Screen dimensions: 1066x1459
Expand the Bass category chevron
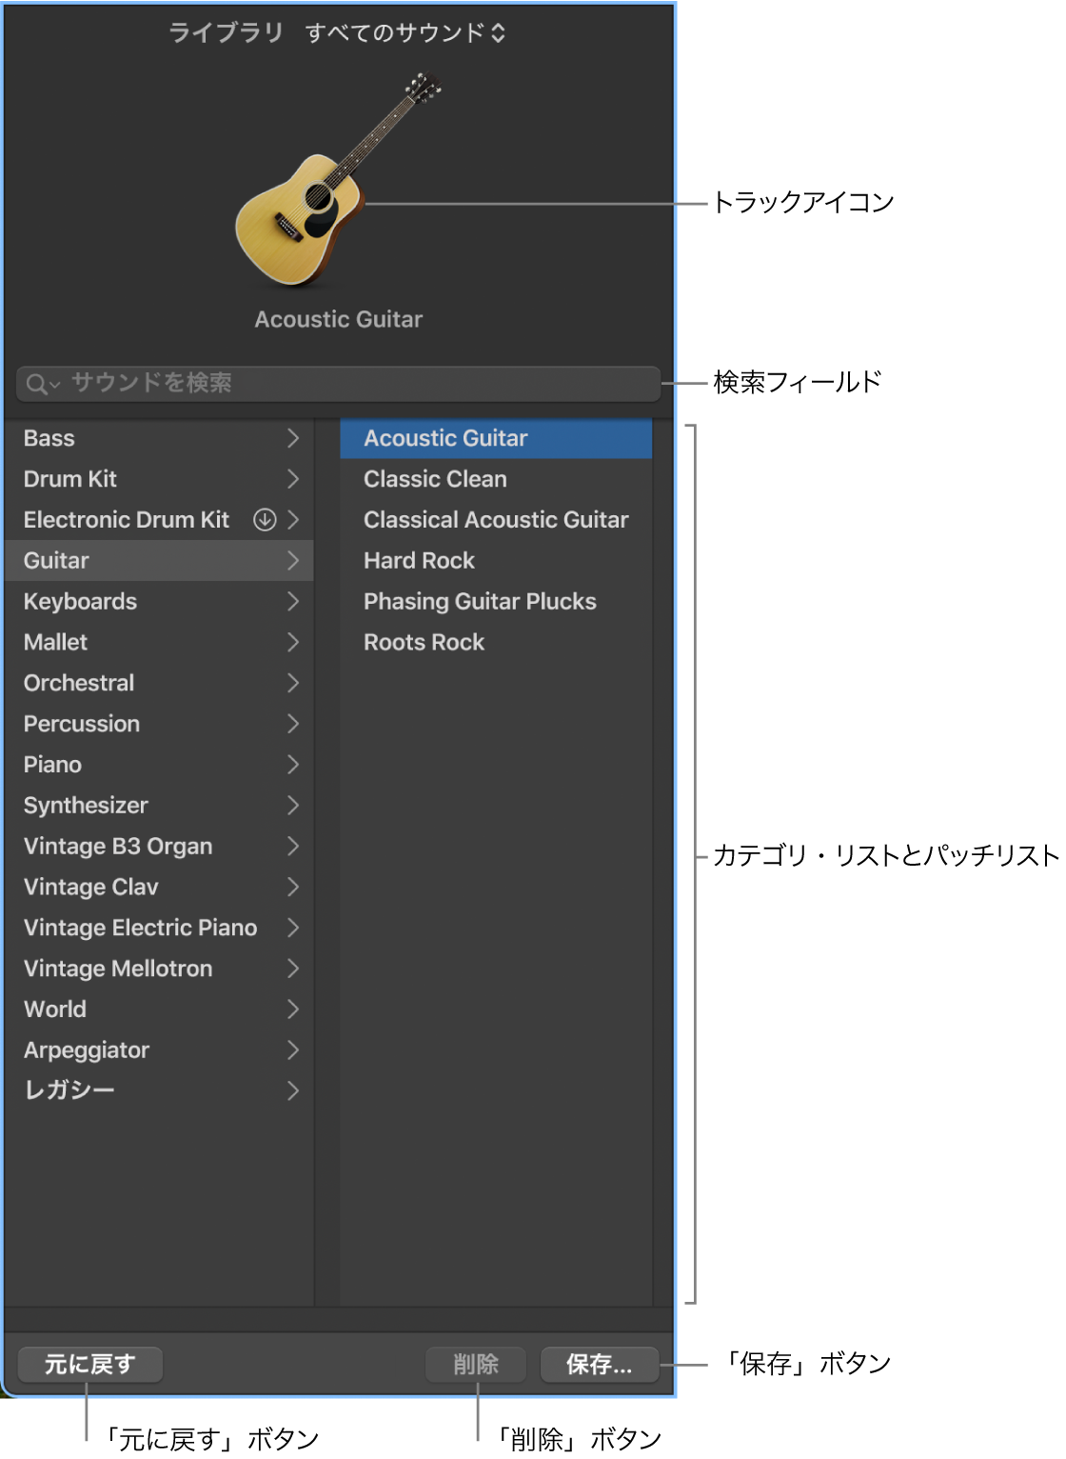click(293, 438)
